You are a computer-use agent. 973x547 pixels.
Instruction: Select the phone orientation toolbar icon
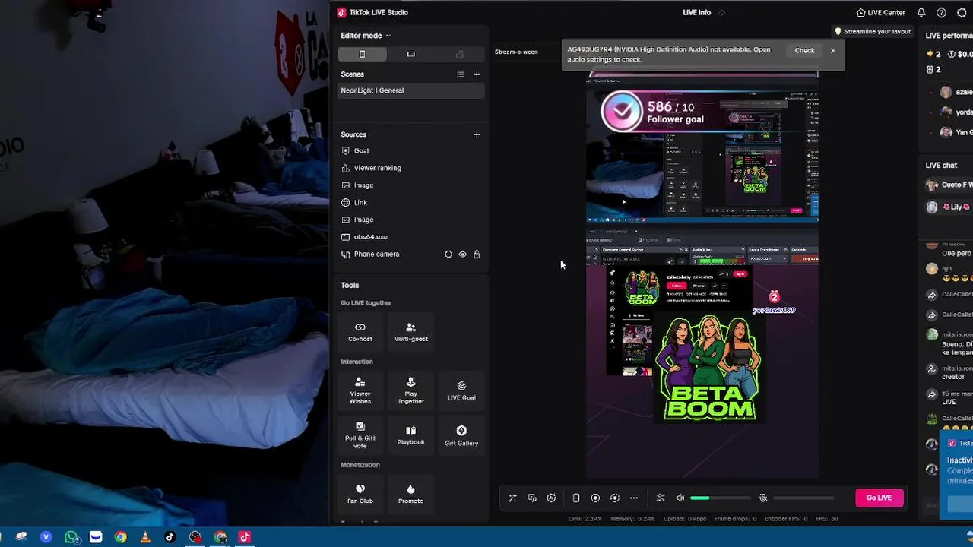[576, 498]
